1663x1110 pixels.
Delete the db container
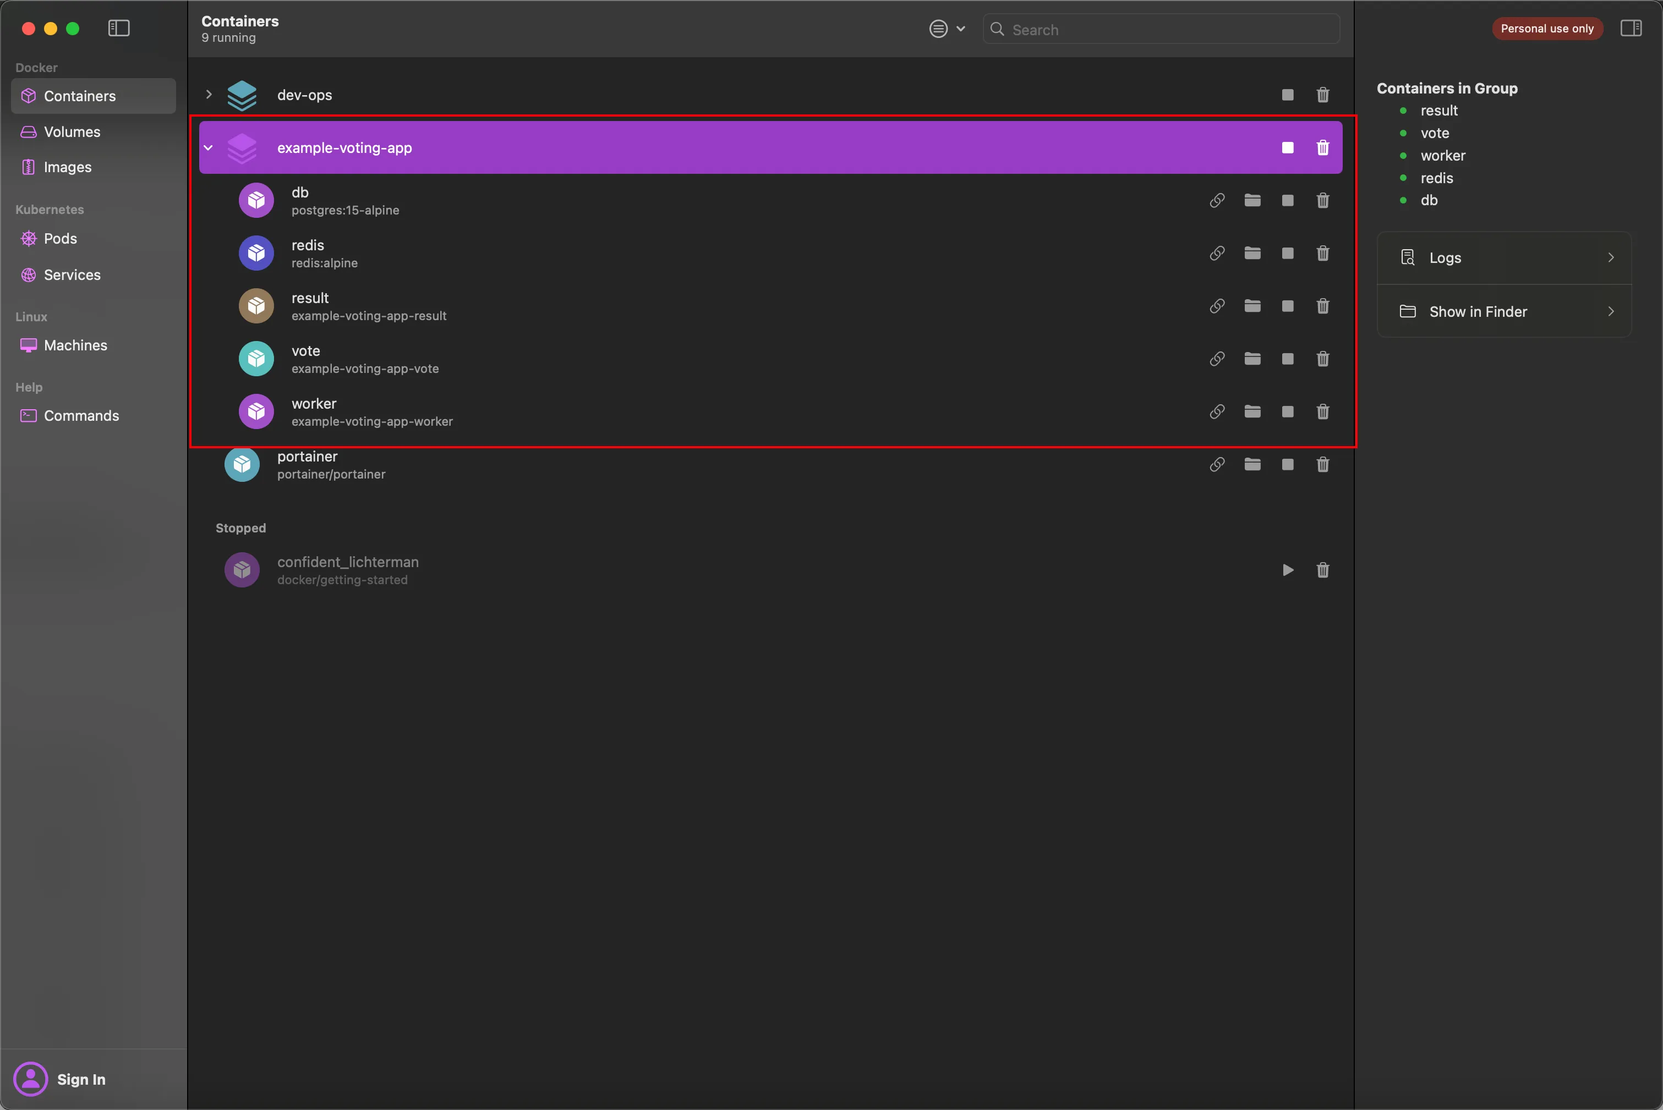coord(1322,200)
